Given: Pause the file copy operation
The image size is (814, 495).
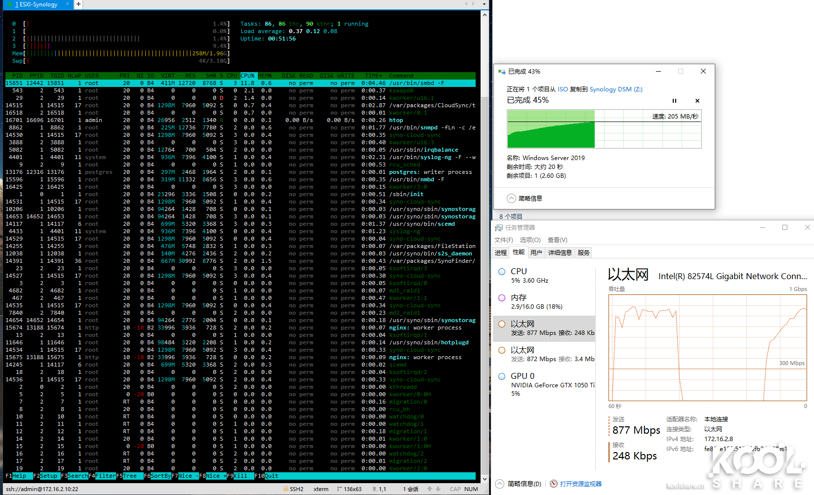Looking at the screenshot, I should (674, 101).
